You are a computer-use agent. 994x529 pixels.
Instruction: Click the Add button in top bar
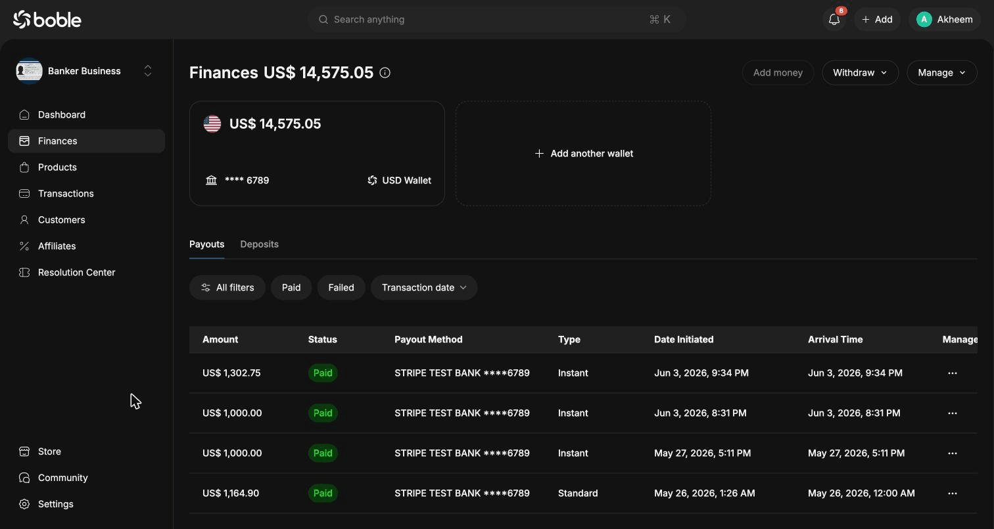[x=877, y=20]
